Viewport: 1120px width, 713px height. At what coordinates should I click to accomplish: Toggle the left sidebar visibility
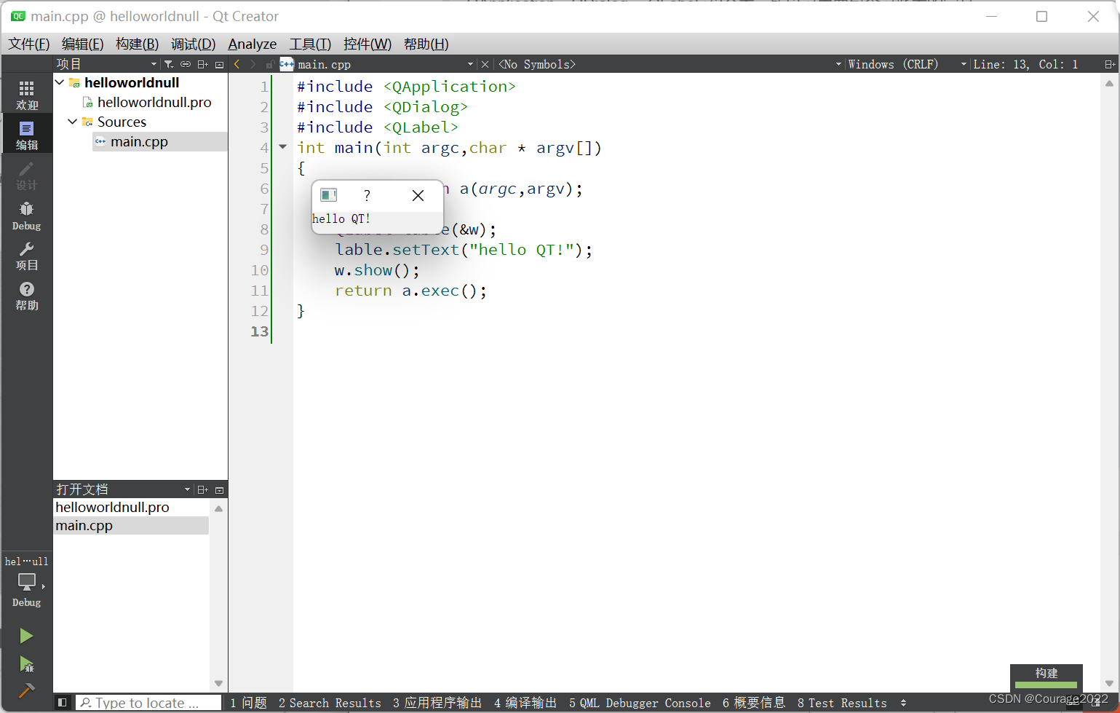[x=63, y=702]
